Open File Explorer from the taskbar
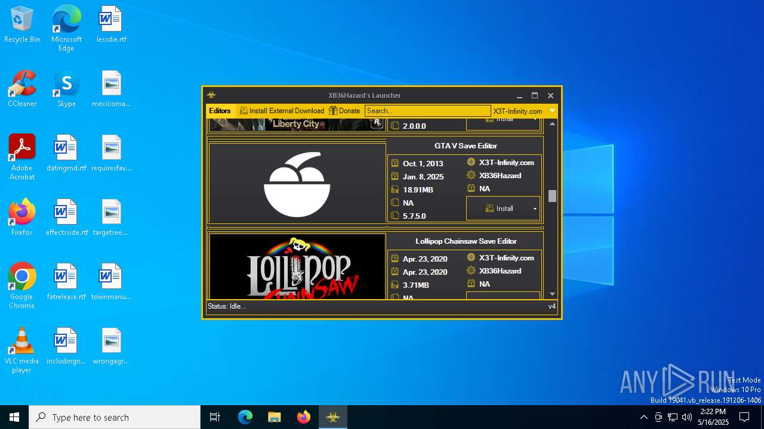This screenshot has width=764, height=429. (x=275, y=417)
